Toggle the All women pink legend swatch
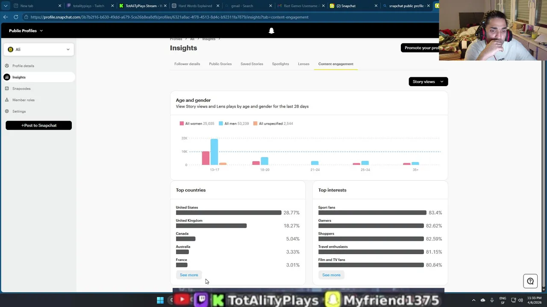Image resolution: width=547 pixels, height=307 pixels. 182,124
